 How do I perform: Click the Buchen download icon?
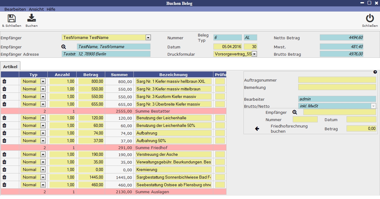(31, 19)
